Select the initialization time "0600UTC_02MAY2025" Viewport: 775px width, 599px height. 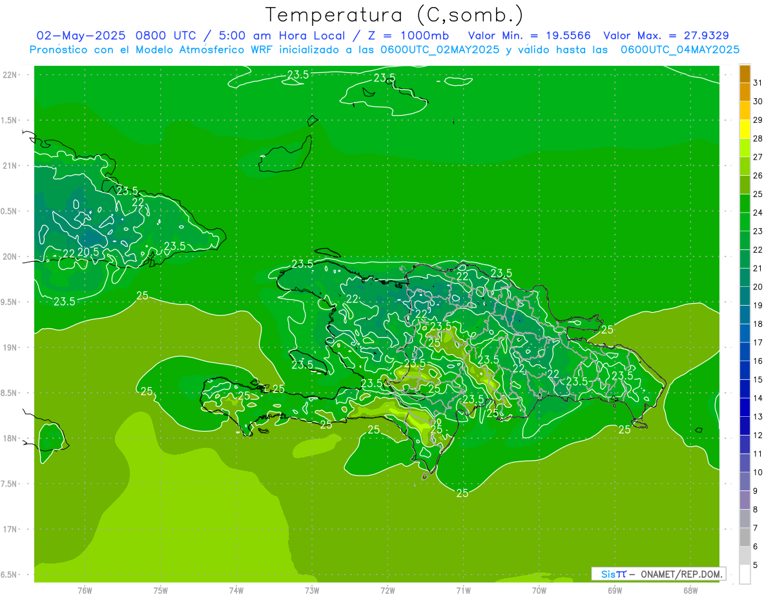(x=440, y=50)
